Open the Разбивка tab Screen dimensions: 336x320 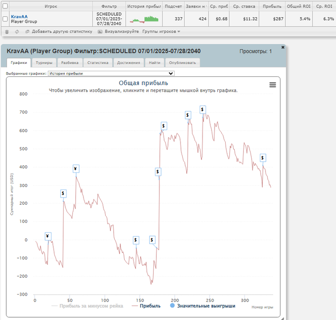click(70, 62)
